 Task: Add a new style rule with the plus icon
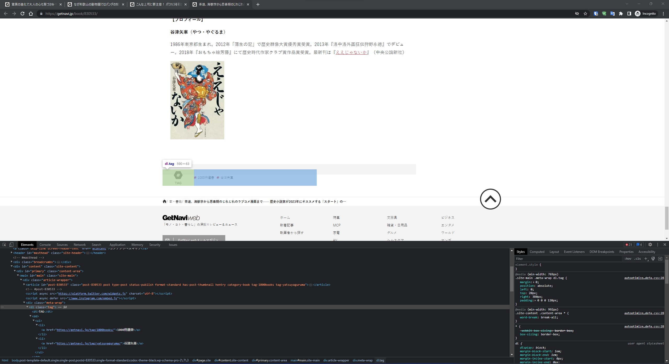point(646,259)
